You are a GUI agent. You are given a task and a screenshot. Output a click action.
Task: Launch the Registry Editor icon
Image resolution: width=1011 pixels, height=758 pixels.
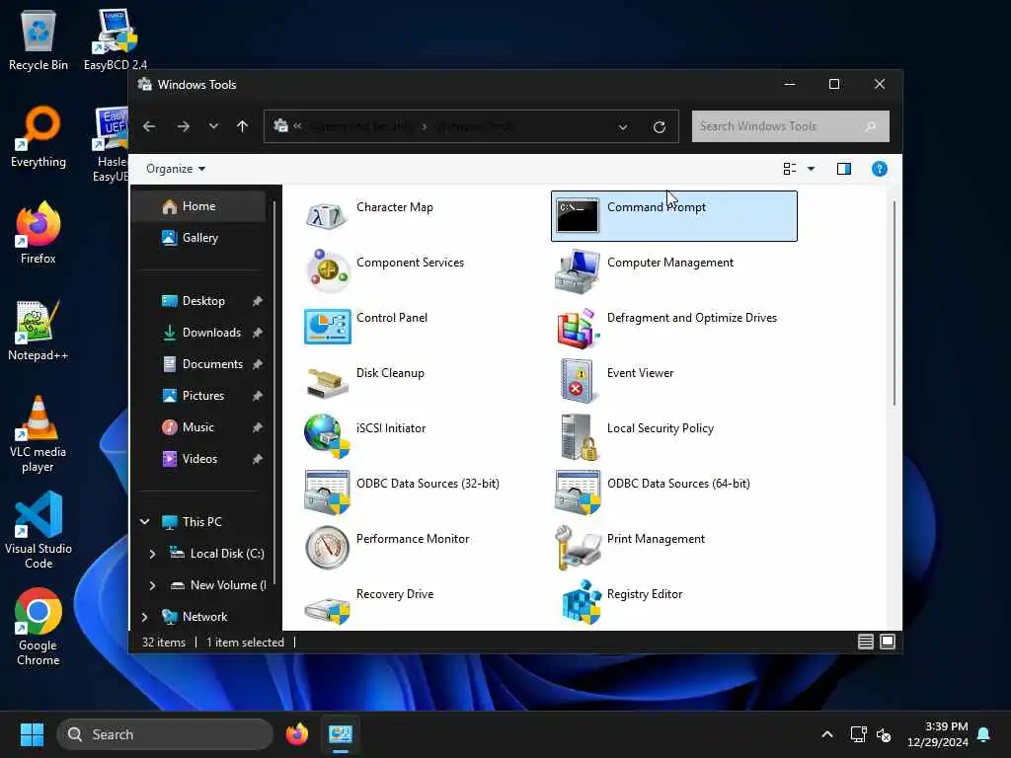tap(581, 602)
